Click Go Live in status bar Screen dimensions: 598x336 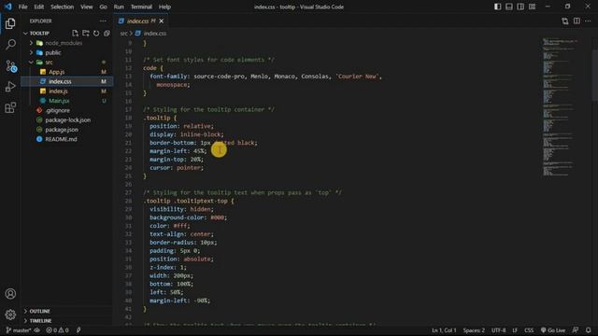pyautogui.click(x=553, y=330)
